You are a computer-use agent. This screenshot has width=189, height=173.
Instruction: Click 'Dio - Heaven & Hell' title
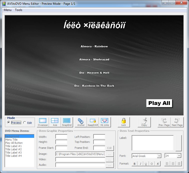tap(94, 73)
